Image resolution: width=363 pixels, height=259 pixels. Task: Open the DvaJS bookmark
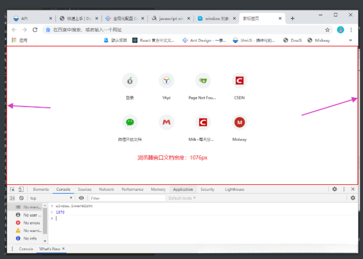293,40
